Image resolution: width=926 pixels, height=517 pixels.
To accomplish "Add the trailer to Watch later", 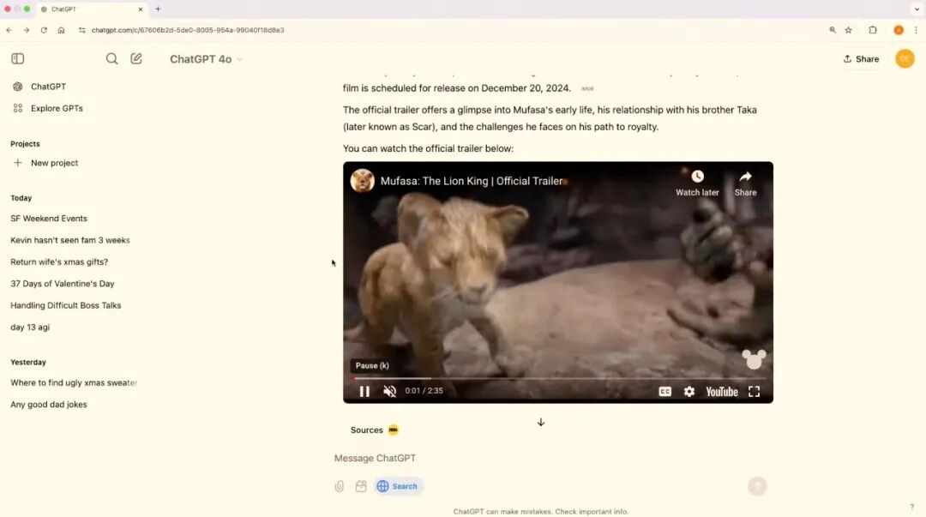I will click(x=697, y=183).
